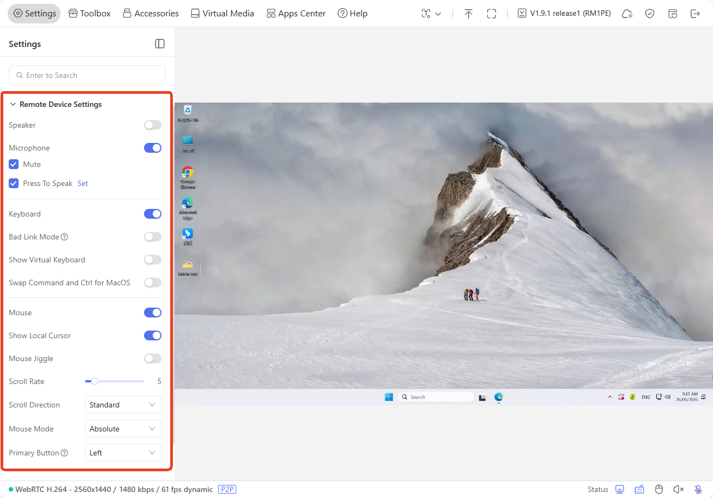Click the P2P connection badge
Viewport: 713px width, 498px height.
coord(227,489)
